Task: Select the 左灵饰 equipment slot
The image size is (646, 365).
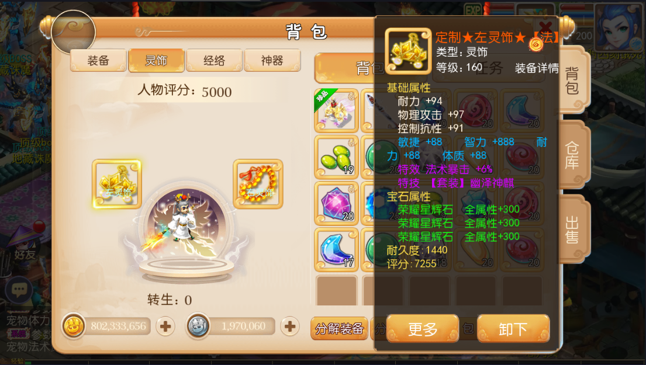Action: coord(117,184)
